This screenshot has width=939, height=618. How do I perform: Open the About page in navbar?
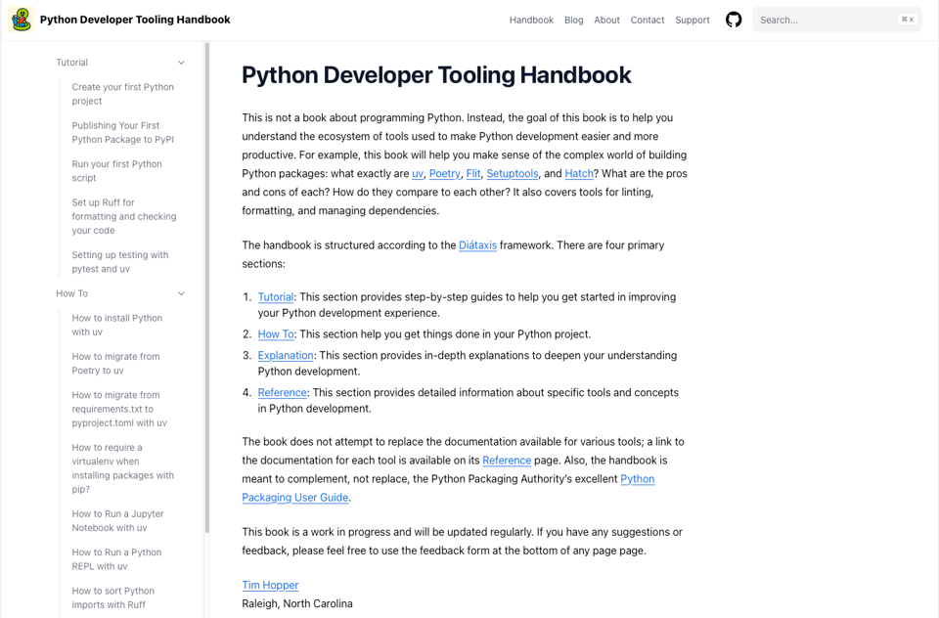coord(606,20)
